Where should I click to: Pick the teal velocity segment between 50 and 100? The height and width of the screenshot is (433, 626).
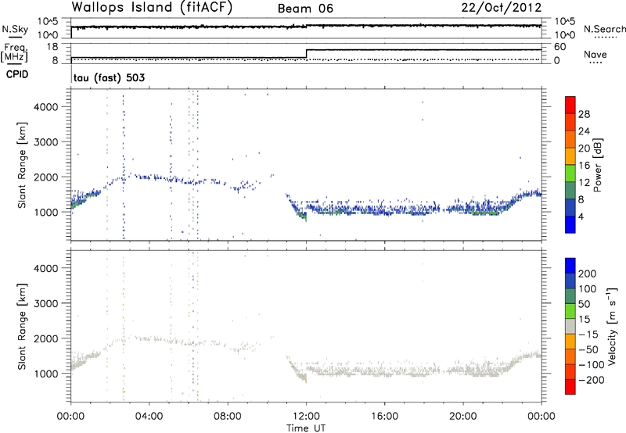(x=570, y=296)
